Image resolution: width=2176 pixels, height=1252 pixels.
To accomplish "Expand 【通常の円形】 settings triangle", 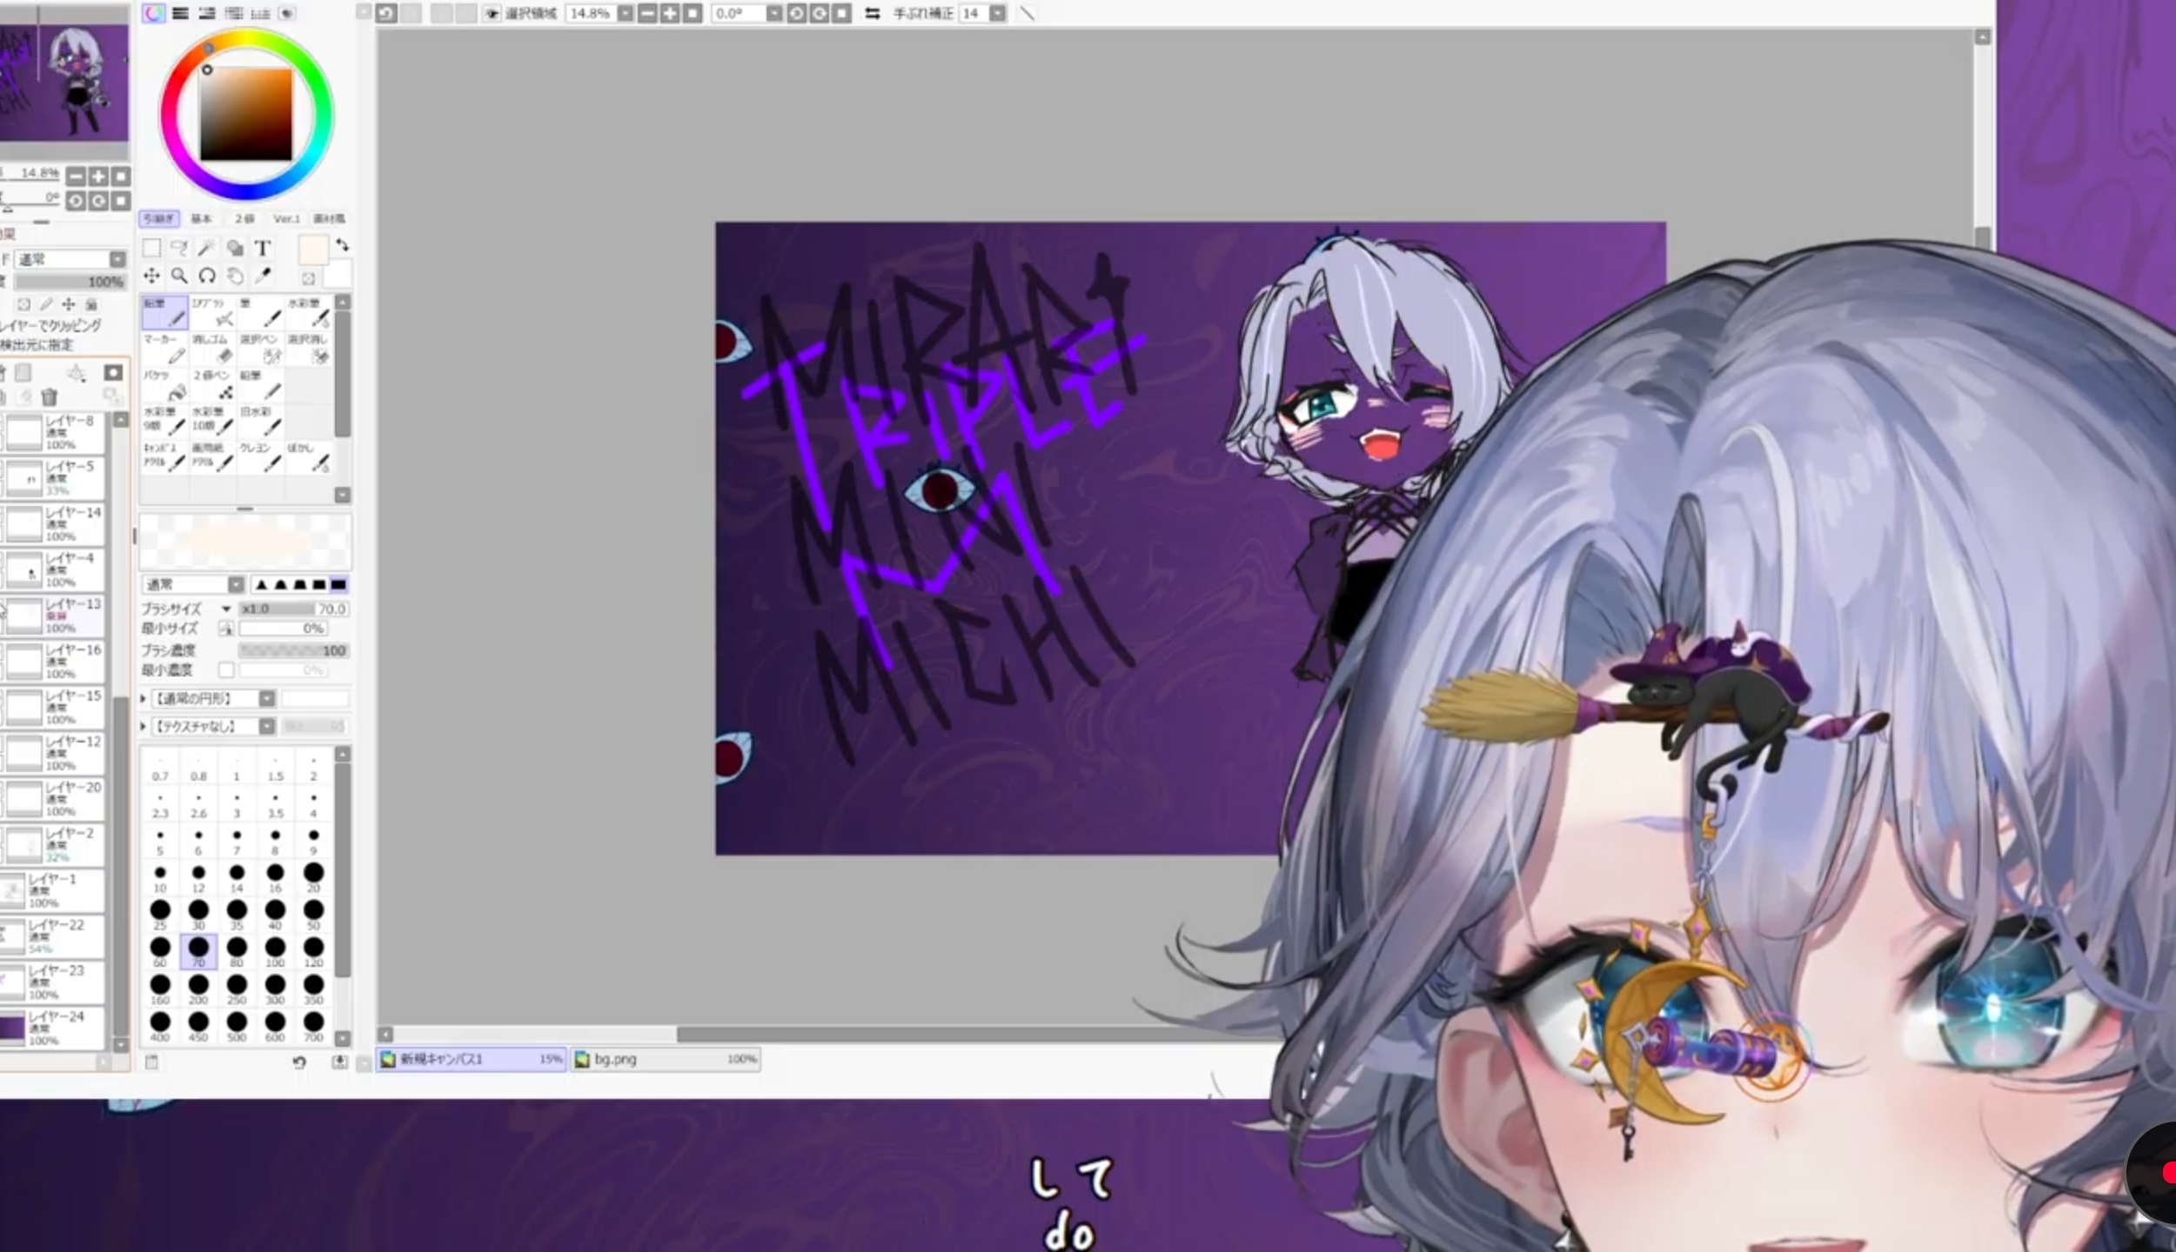I will [144, 698].
